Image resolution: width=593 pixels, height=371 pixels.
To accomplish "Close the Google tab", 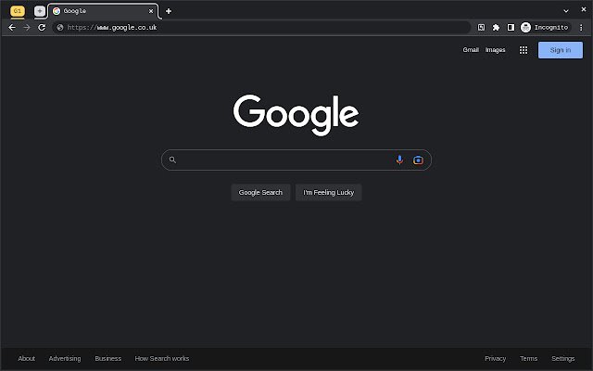I will tap(151, 11).
